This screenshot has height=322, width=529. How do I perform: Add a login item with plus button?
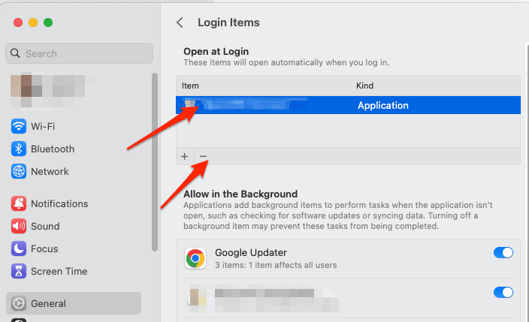pyautogui.click(x=185, y=156)
